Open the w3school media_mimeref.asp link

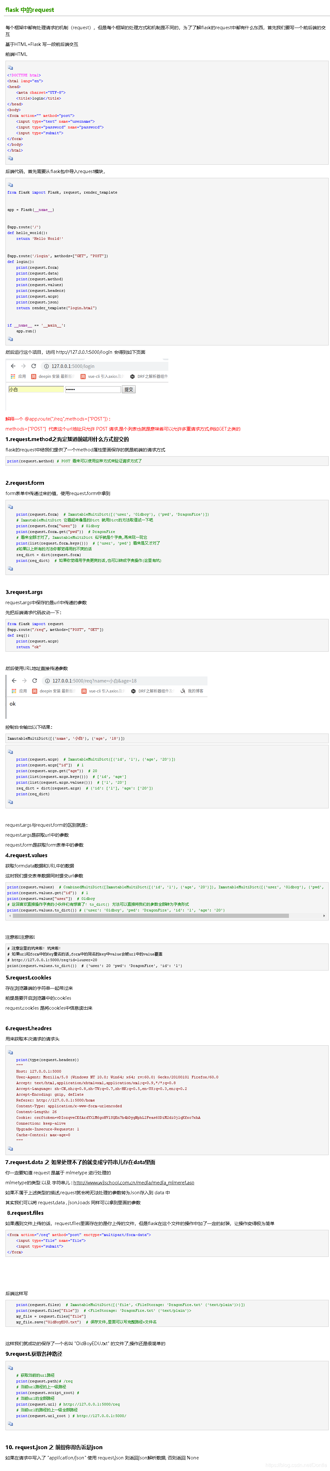tap(133, 1183)
